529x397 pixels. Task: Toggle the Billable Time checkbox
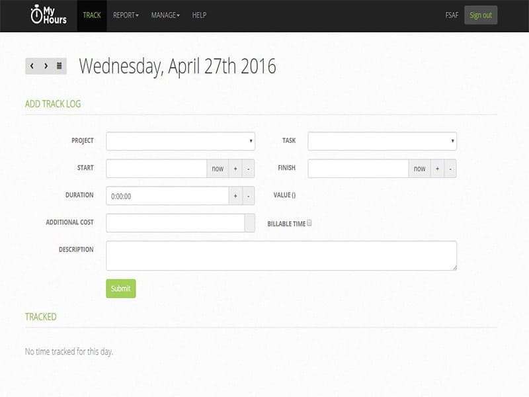coord(309,223)
